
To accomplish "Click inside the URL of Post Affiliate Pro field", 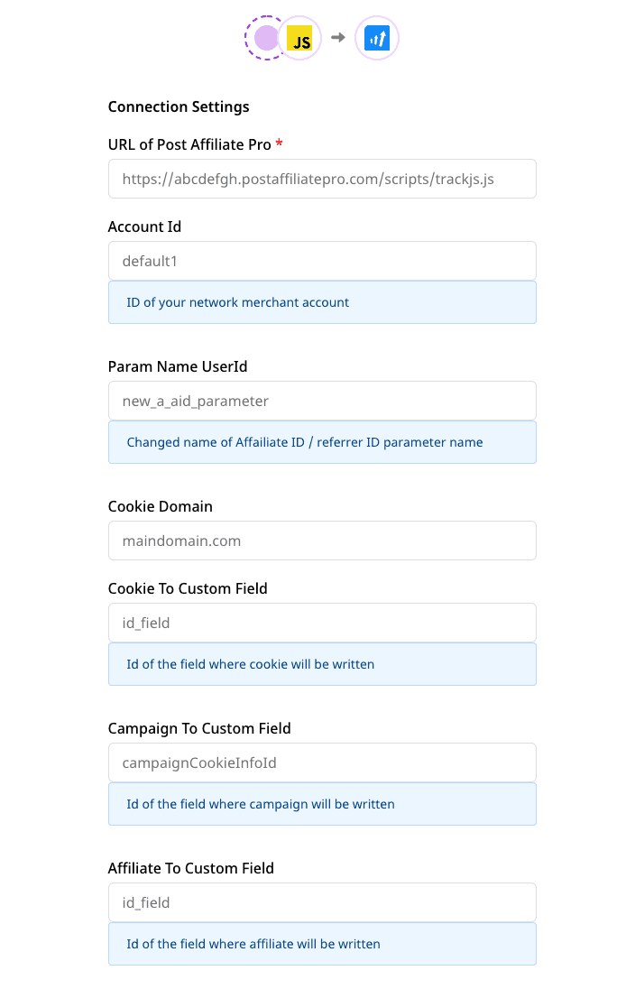I will pyautogui.click(x=322, y=179).
